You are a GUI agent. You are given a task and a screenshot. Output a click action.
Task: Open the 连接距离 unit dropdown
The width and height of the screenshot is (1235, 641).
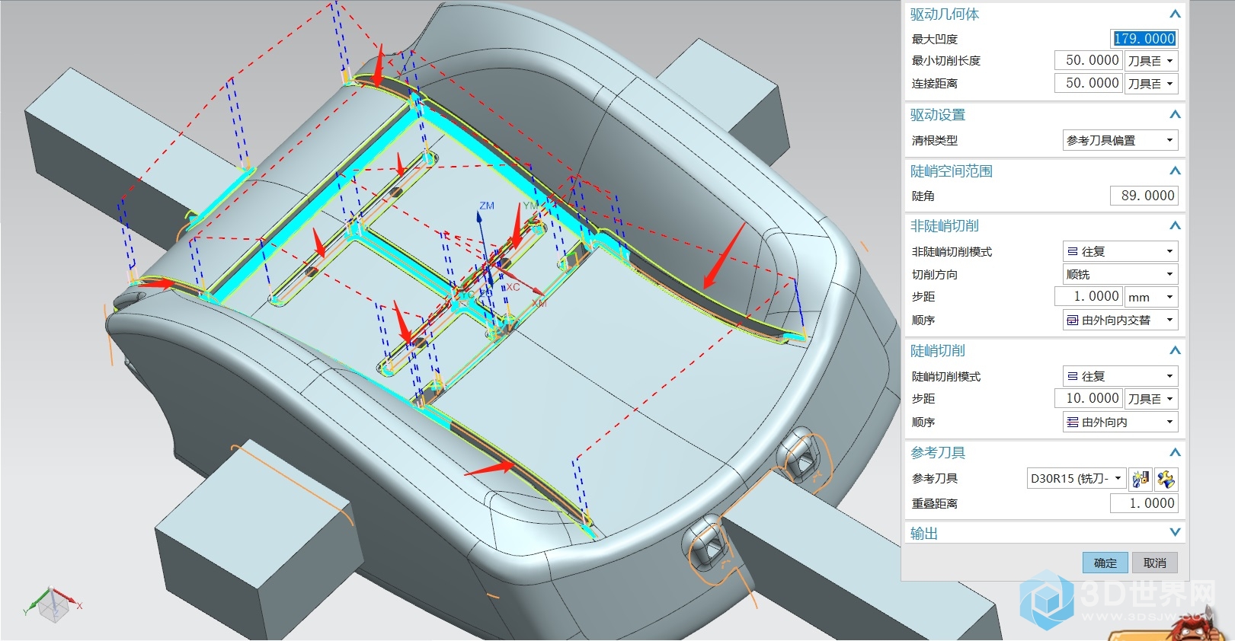pyautogui.click(x=1151, y=84)
